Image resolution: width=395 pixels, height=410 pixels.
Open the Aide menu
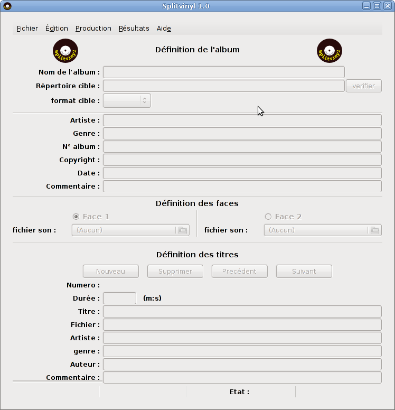coord(164,28)
